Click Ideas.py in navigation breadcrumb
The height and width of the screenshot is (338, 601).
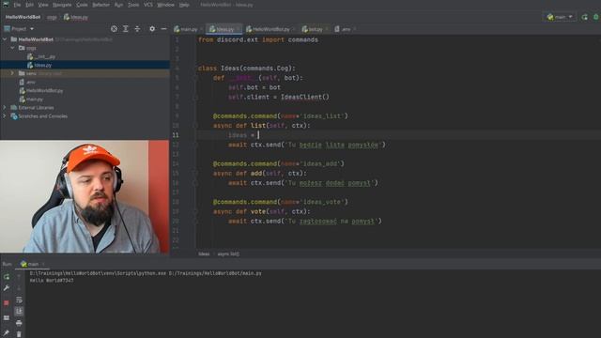pyautogui.click(x=76, y=17)
